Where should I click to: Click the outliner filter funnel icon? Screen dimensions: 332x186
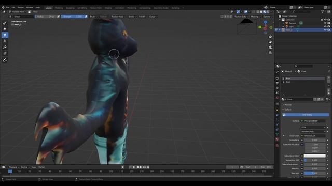(x=323, y=12)
